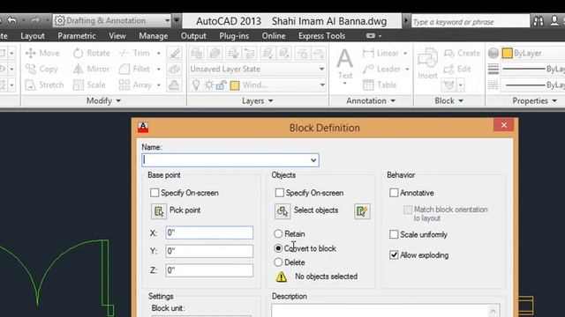Check Specify On-screen under Objects

[279, 193]
